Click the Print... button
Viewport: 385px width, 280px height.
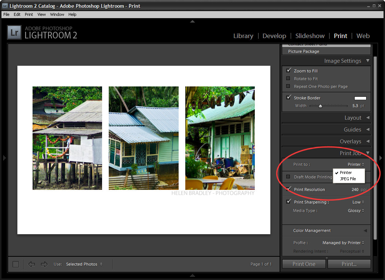click(x=349, y=264)
